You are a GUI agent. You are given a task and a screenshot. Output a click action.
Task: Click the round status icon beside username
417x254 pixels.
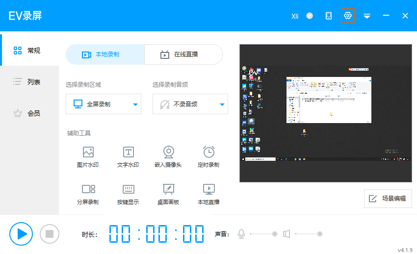click(x=310, y=16)
